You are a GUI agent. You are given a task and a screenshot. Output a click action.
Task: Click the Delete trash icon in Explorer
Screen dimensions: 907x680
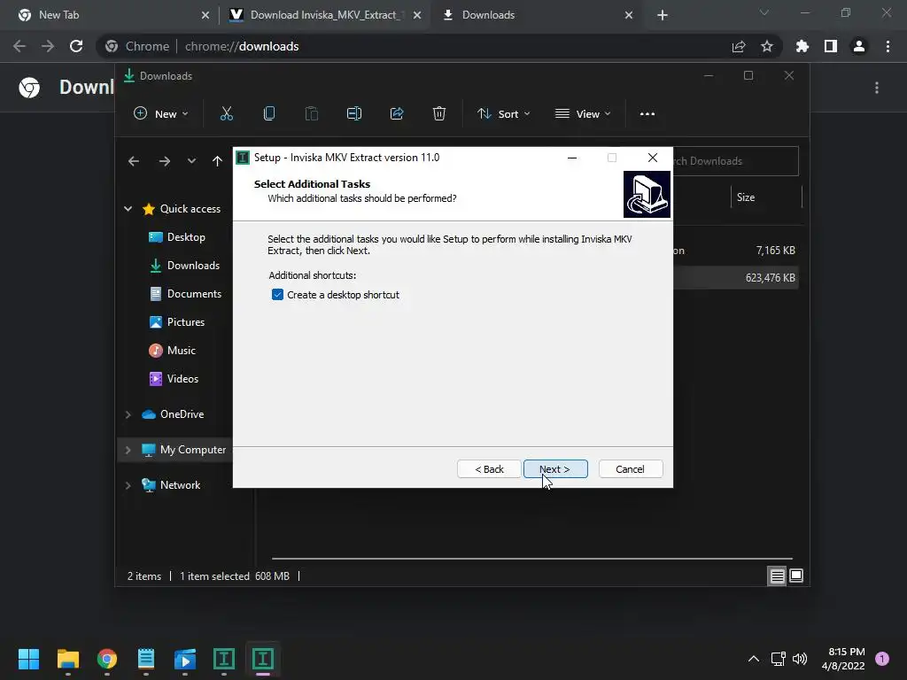point(439,114)
